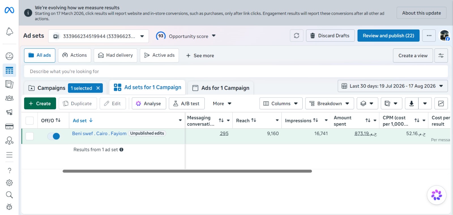Switch to Ad sets for 1 Campaign tab
The height and width of the screenshot is (215, 453).
148,87
